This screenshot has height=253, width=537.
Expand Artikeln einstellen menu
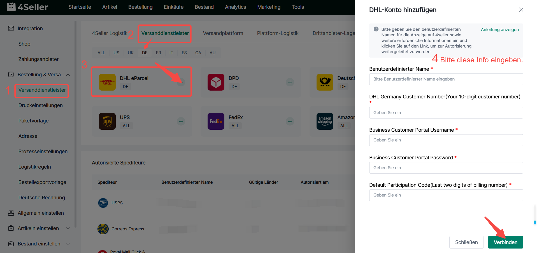68,228
